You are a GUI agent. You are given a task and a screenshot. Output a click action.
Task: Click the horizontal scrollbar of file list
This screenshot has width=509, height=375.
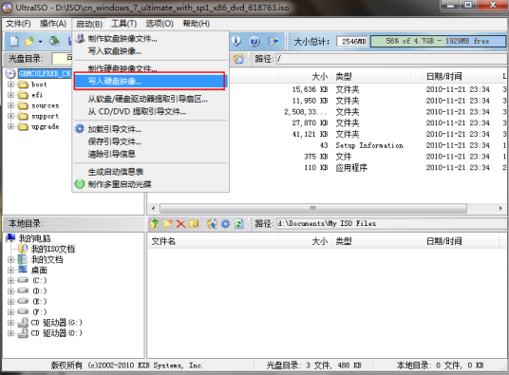pyautogui.click(x=327, y=208)
